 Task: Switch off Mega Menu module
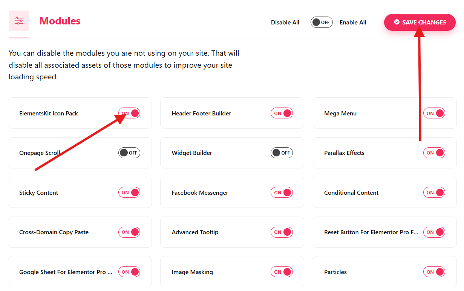coord(434,113)
